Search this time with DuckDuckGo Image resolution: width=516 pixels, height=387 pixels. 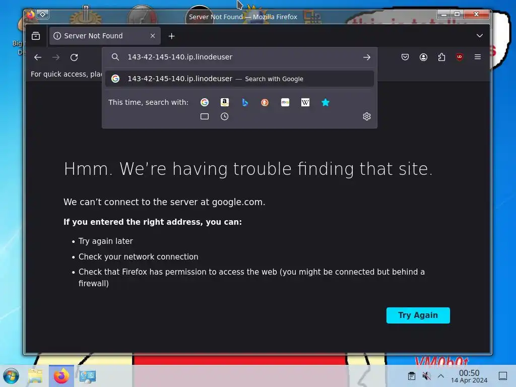click(x=265, y=102)
